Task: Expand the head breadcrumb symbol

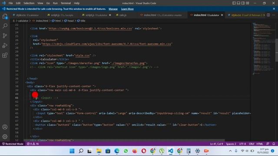Action: [x=69, y=21]
